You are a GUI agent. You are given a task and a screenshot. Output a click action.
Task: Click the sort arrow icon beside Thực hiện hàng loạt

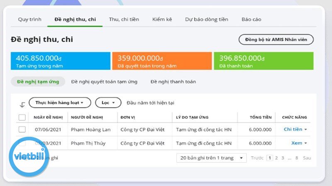pyautogui.click(x=22, y=105)
